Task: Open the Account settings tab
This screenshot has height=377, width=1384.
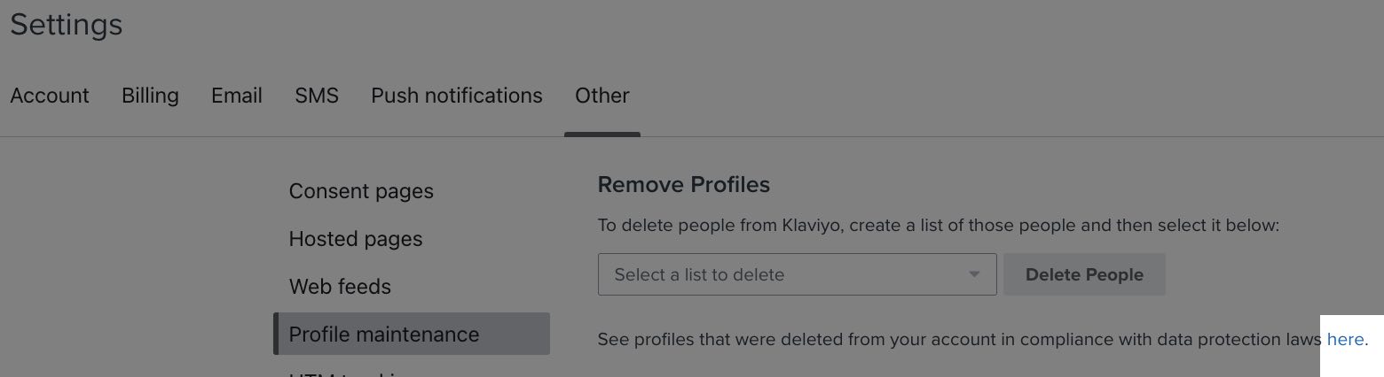Action: pos(50,96)
